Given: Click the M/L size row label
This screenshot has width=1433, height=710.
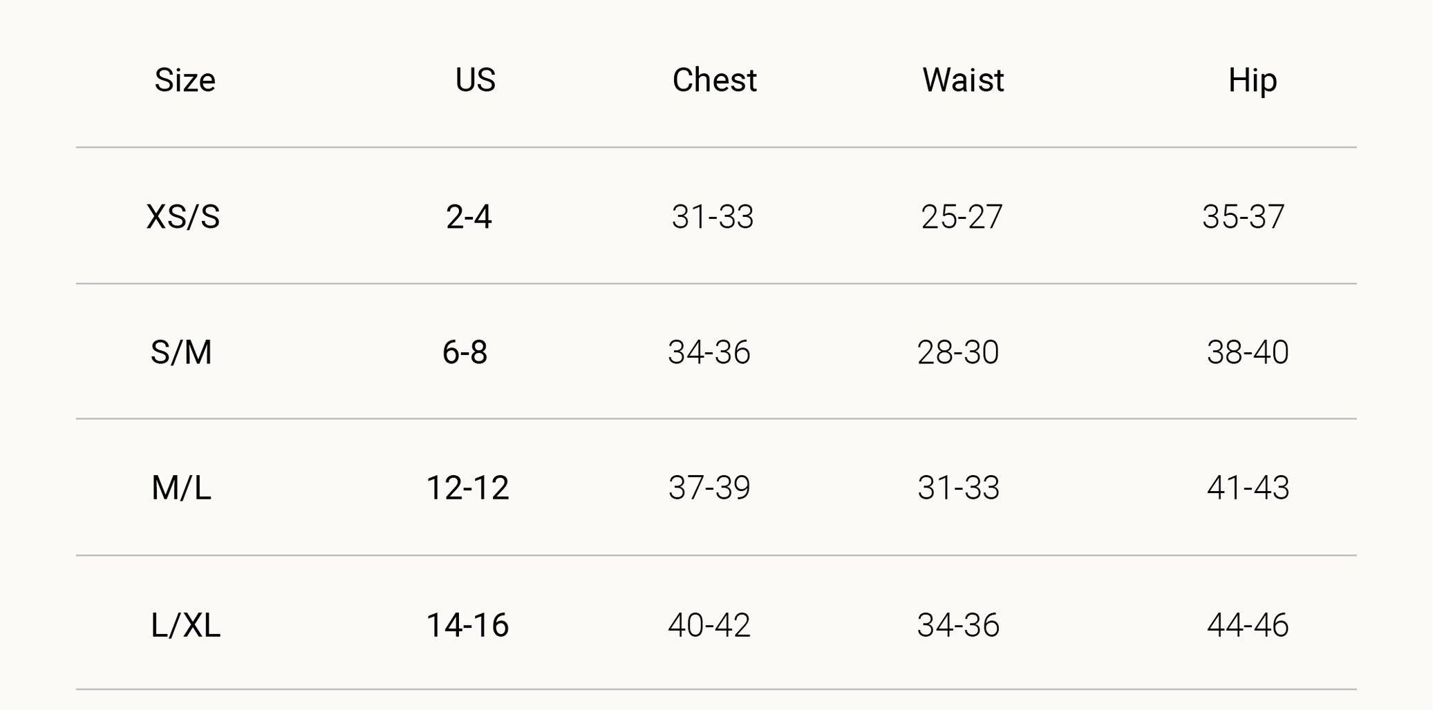Looking at the screenshot, I should 181,488.
